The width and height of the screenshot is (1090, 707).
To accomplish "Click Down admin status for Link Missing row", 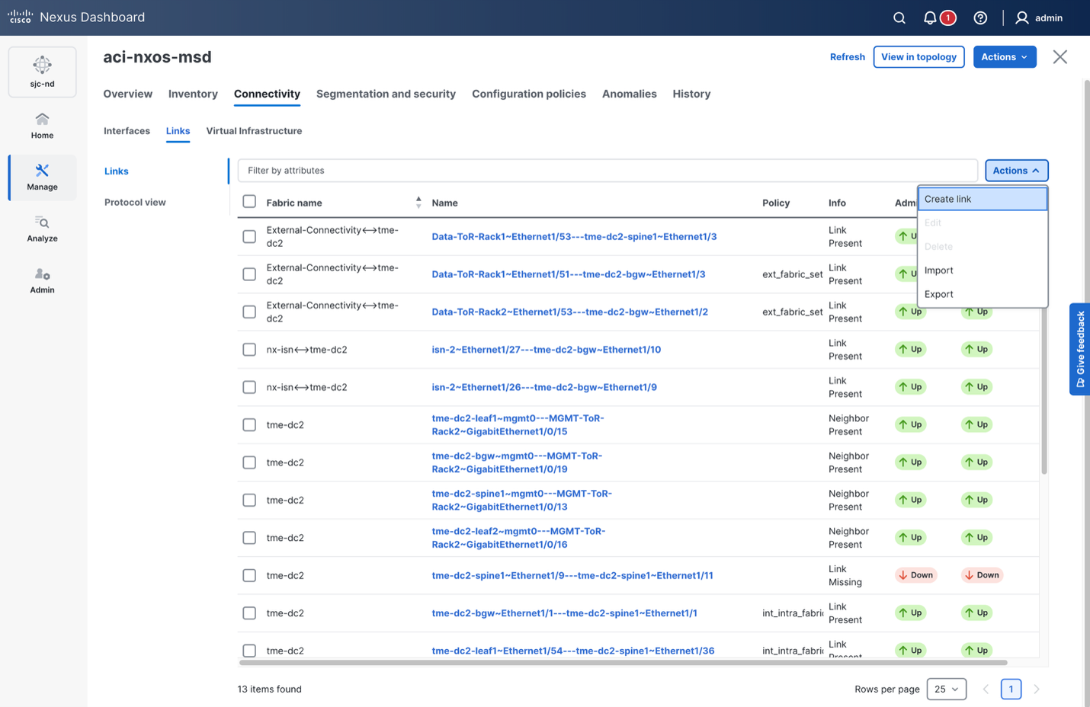I will (x=915, y=575).
